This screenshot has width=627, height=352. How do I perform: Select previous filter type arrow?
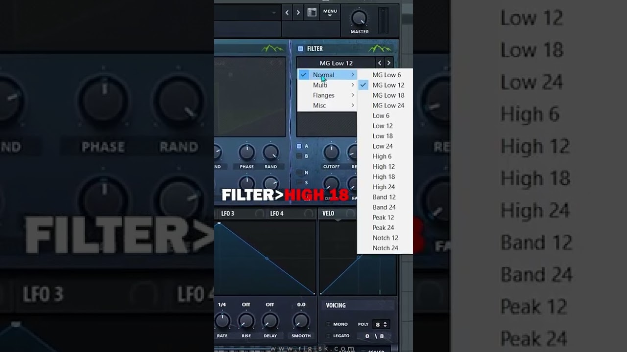point(380,63)
